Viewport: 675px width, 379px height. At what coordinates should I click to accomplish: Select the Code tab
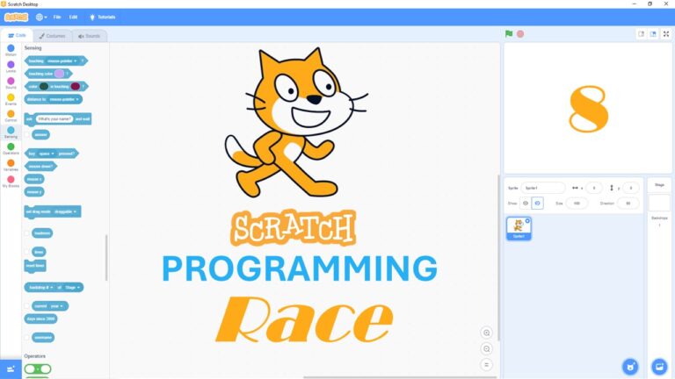coord(18,36)
